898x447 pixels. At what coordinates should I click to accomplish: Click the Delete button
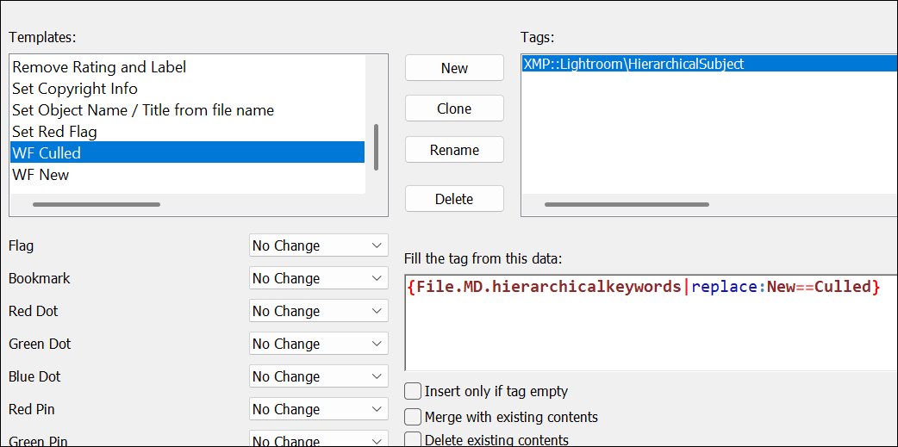454,199
